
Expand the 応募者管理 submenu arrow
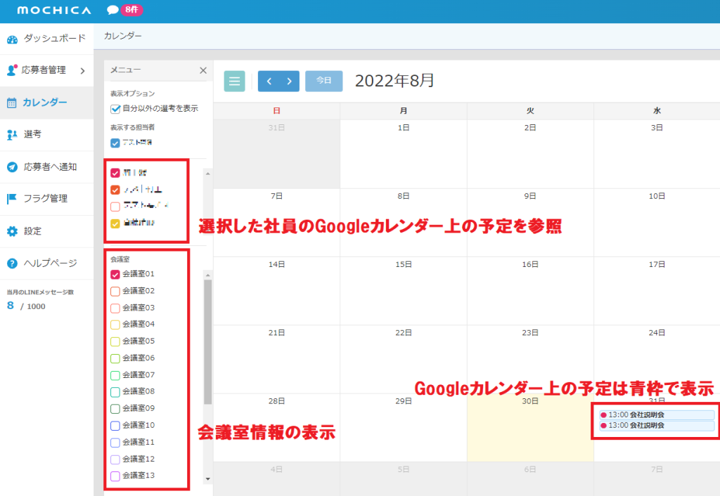click(x=82, y=70)
